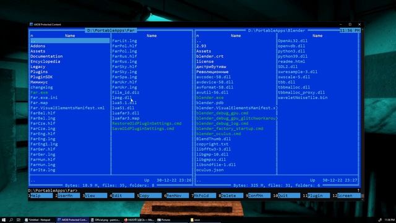The width and height of the screenshot is (396, 223).
Task: Select the Far.exe.ini file
Action: click(44, 98)
